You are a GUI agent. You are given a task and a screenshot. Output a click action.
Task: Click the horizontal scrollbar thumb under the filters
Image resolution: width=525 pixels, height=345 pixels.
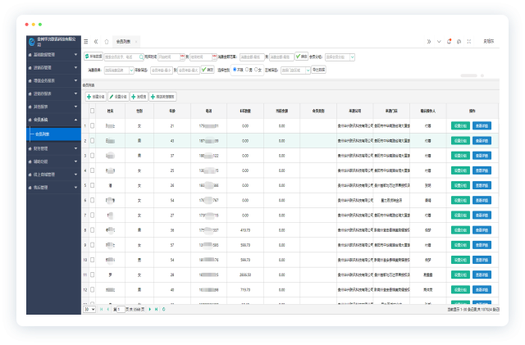click(468, 75)
